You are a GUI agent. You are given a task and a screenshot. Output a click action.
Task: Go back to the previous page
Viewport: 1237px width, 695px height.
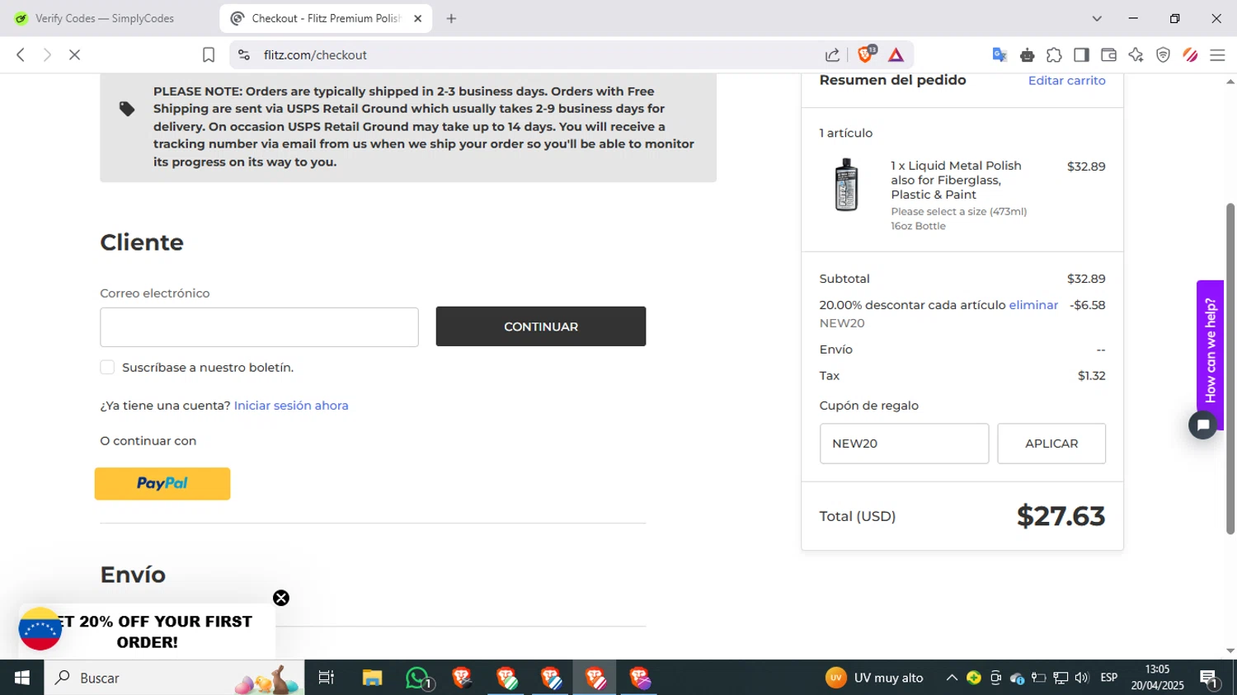[21, 54]
